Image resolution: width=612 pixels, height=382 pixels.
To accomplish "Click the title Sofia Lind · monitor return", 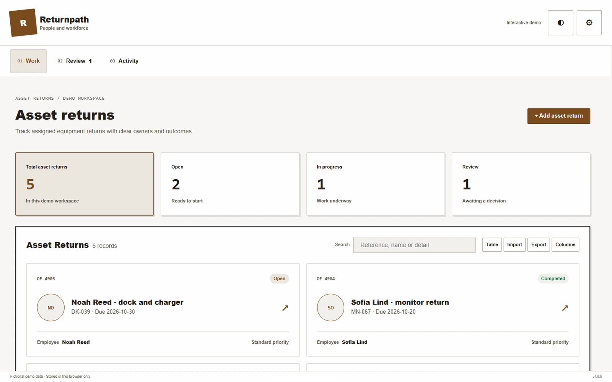I will pyautogui.click(x=400, y=302).
